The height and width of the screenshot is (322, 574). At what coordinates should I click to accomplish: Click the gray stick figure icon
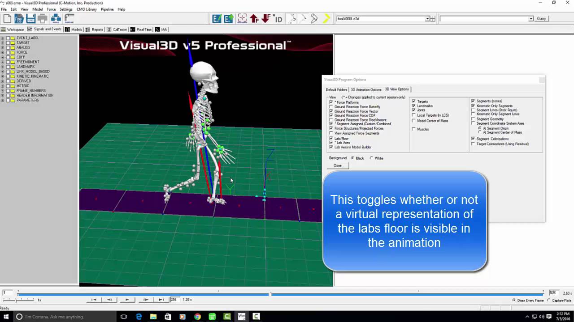click(x=292, y=18)
